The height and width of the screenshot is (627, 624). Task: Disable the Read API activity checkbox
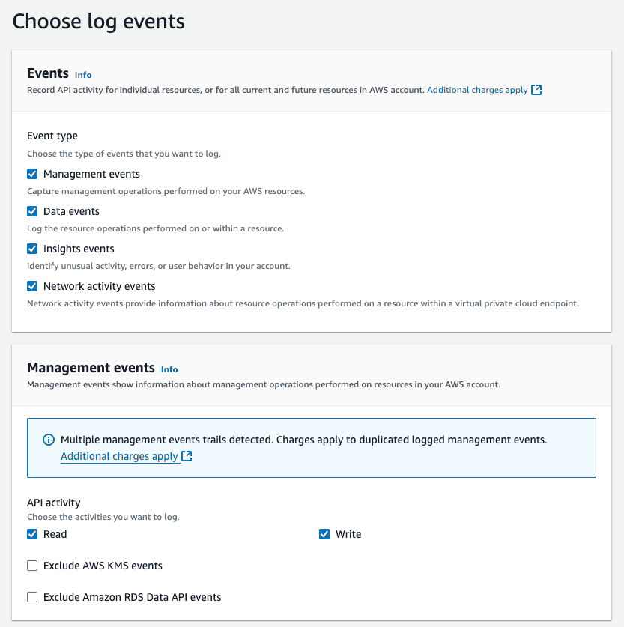(x=32, y=533)
